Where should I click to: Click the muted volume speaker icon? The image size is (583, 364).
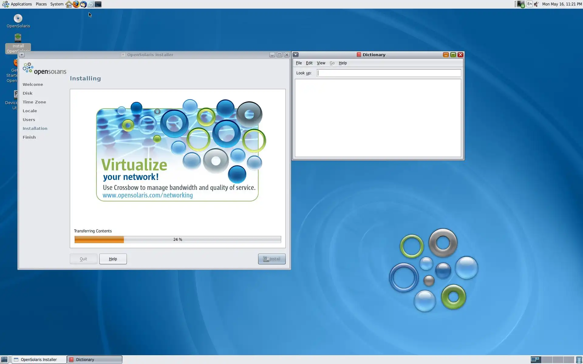click(x=537, y=4)
